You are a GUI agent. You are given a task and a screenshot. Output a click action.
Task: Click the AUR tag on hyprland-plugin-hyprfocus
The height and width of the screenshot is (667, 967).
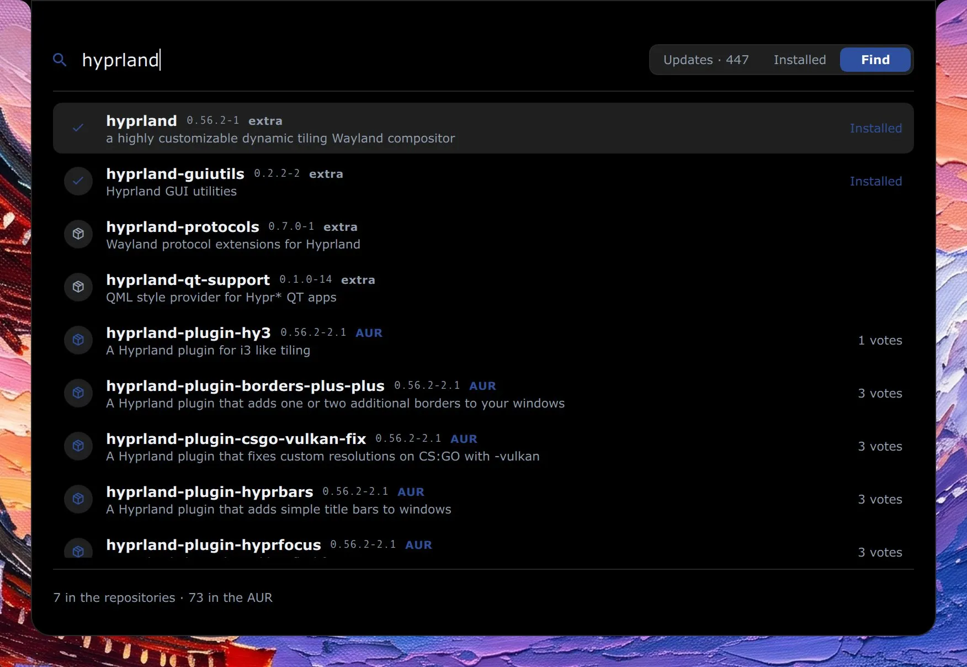[x=418, y=545]
